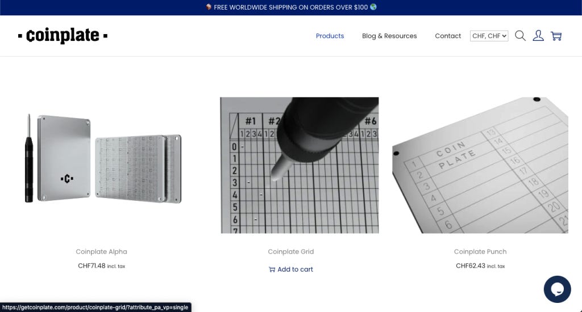Open the Blog & Resources menu

pos(389,36)
